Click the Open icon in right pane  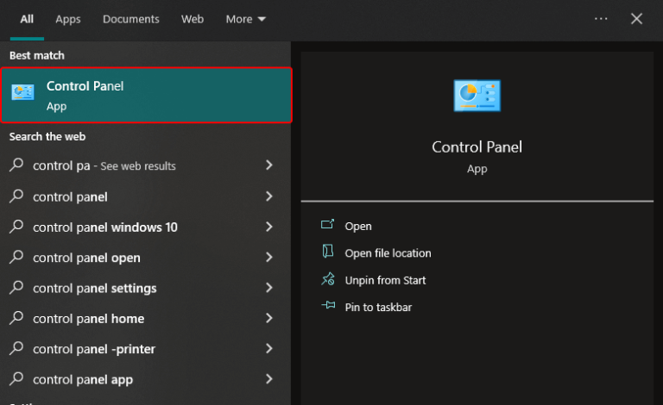coord(327,226)
